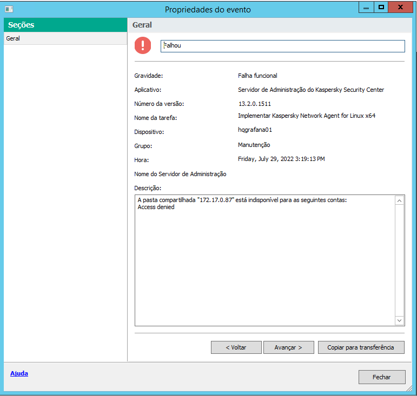Close the dialog with the Fechar button

tap(382, 377)
